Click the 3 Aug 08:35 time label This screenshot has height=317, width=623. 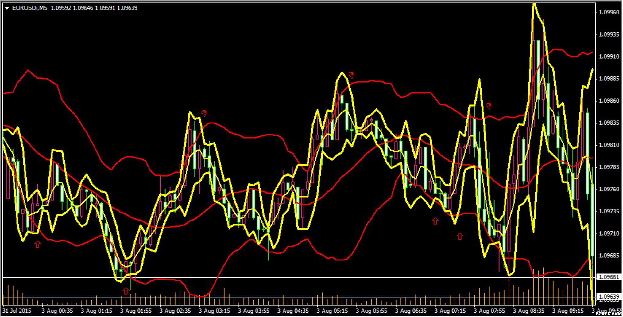tap(529, 311)
